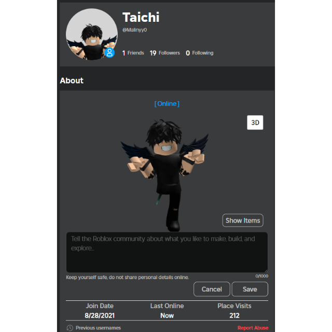
Task: View the 19 Followers list
Action: point(165,53)
